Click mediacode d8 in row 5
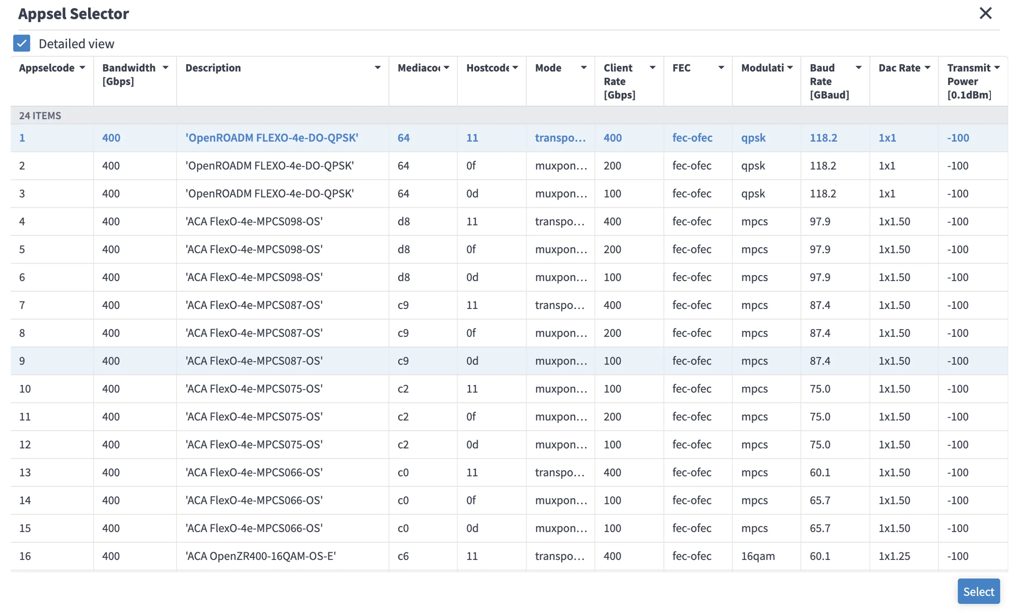1016x613 pixels. click(404, 249)
